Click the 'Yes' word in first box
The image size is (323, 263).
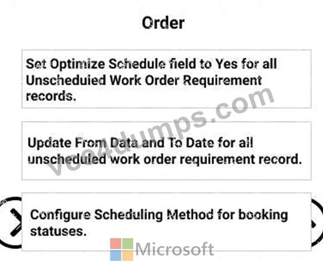[x=226, y=64]
